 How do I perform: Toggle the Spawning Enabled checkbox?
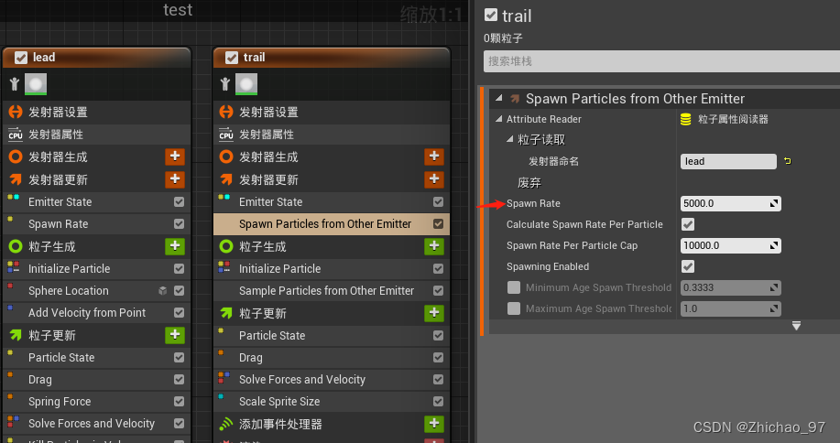point(688,266)
